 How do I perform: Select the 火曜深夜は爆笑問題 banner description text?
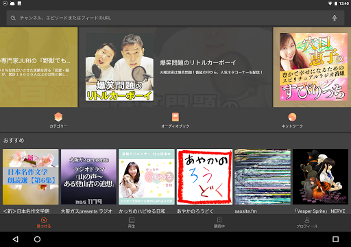tap(211, 72)
